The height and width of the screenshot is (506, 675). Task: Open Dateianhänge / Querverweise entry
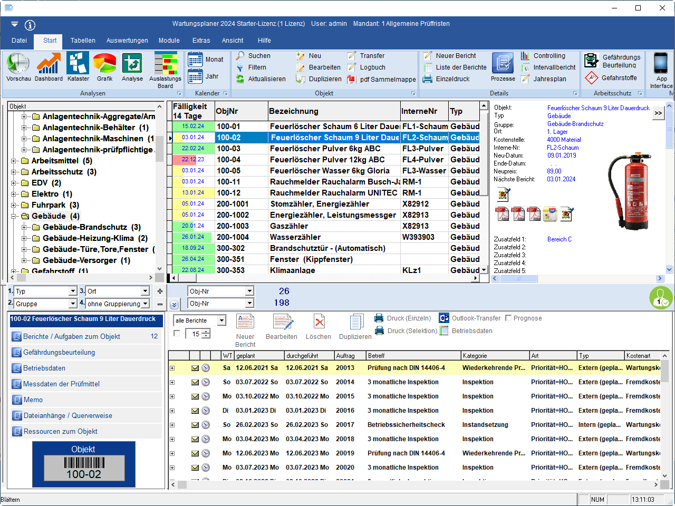pos(86,415)
